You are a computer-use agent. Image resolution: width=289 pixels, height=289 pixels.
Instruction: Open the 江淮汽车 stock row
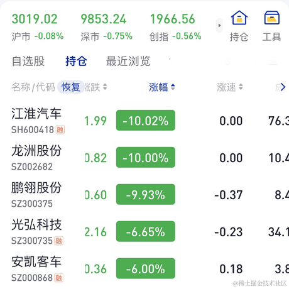(x=144, y=121)
